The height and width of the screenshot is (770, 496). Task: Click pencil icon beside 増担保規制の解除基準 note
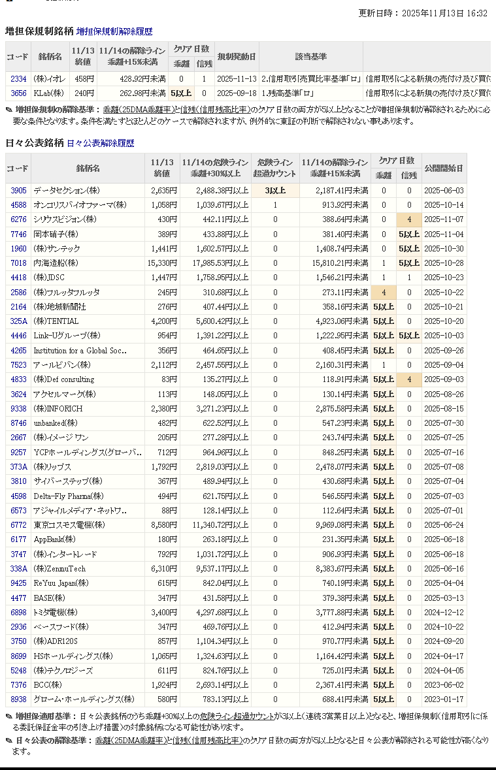point(9,110)
